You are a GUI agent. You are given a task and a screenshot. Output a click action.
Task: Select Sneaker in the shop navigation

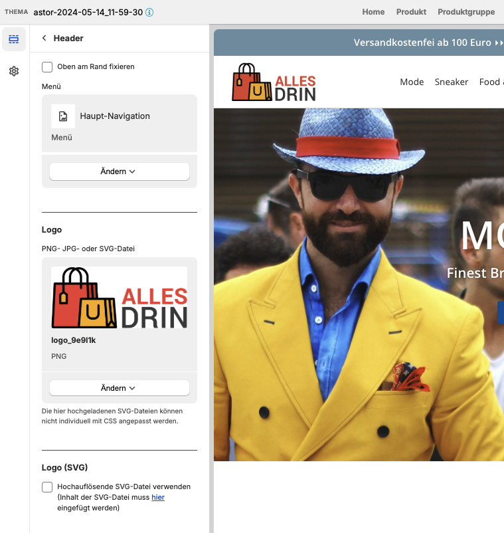(x=452, y=82)
